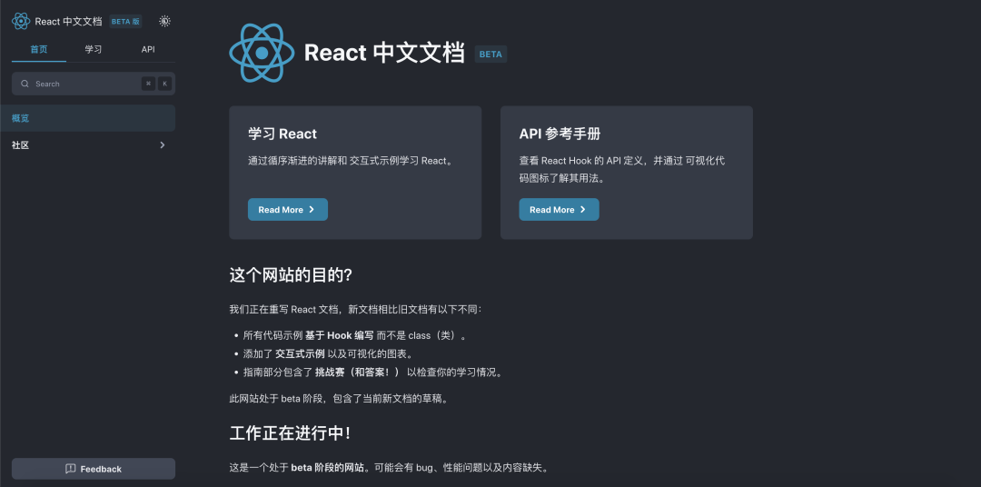This screenshot has width=981, height=487.
Task: Click the Feedback button
Action: coord(94,469)
